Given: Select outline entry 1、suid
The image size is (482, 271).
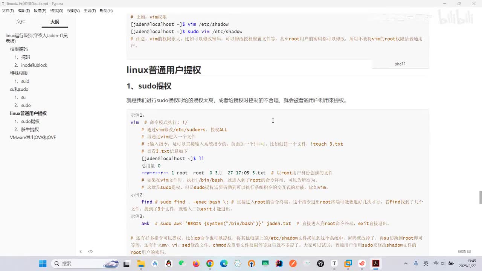Looking at the screenshot, I should point(22,81).
